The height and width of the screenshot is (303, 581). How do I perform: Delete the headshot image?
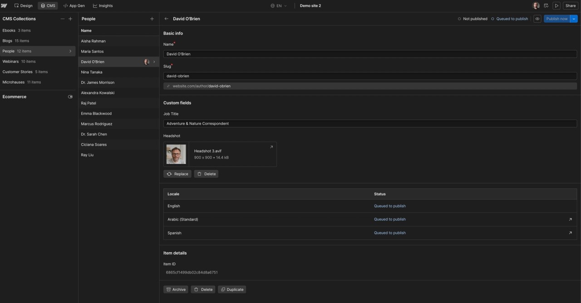[206, 174]
